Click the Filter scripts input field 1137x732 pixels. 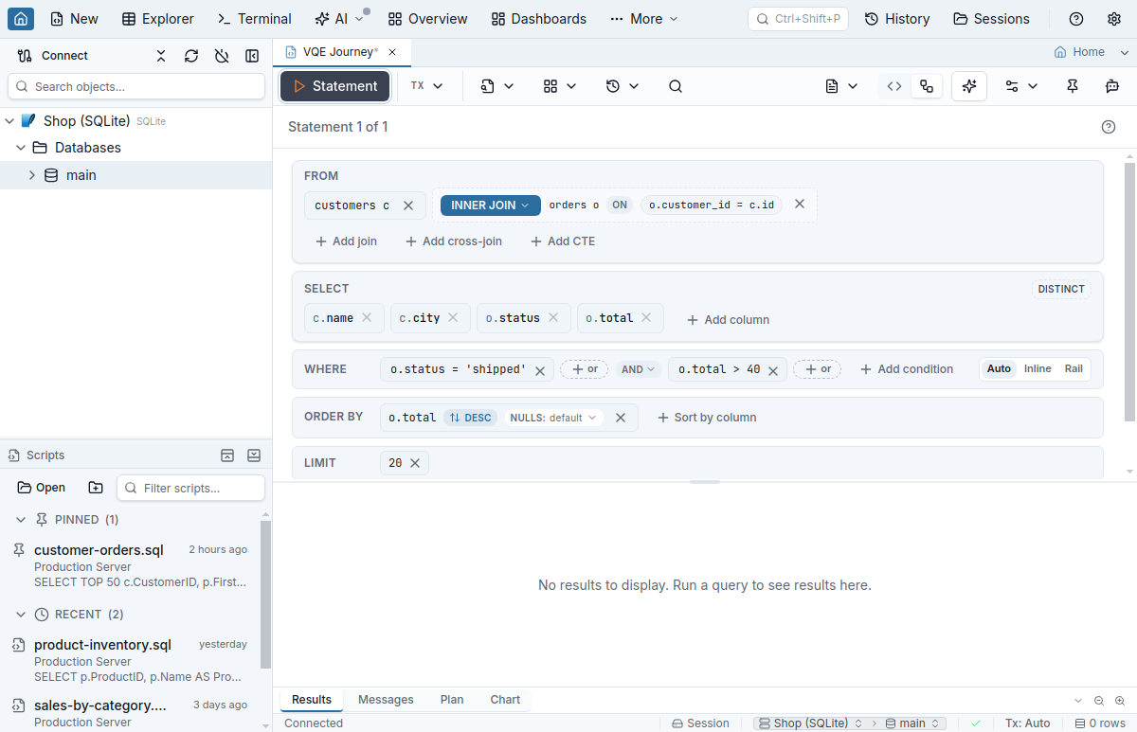tap(190, 488)
